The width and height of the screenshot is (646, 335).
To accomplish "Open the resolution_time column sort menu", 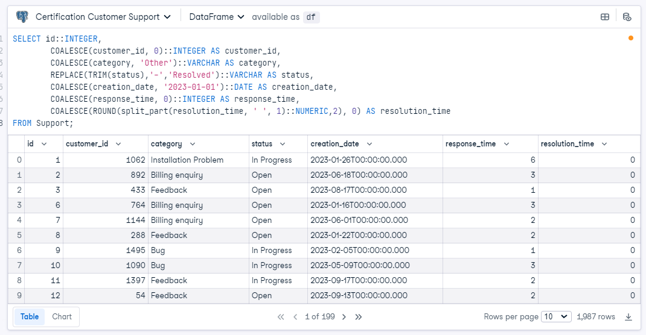I will 604,144.
